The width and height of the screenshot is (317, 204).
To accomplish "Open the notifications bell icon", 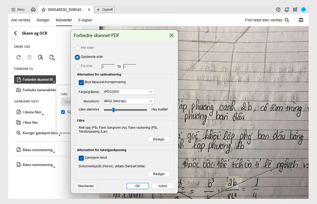I will [286, 9].
